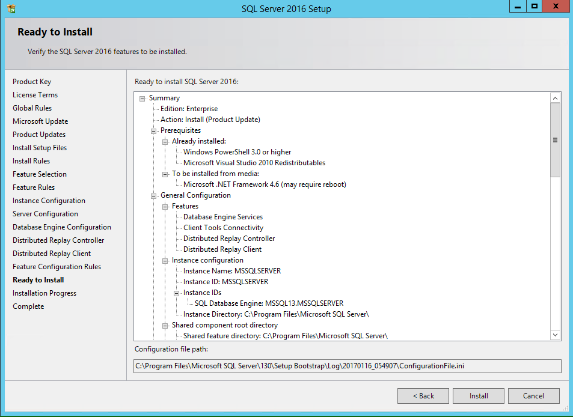This screenshot has width=573, height=417.
Task: Select Client Tools Connectivity tree row
Action: click(x=223, y=228)
